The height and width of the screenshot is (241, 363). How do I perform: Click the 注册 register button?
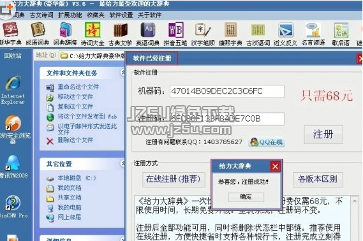[x=323, y=135]
